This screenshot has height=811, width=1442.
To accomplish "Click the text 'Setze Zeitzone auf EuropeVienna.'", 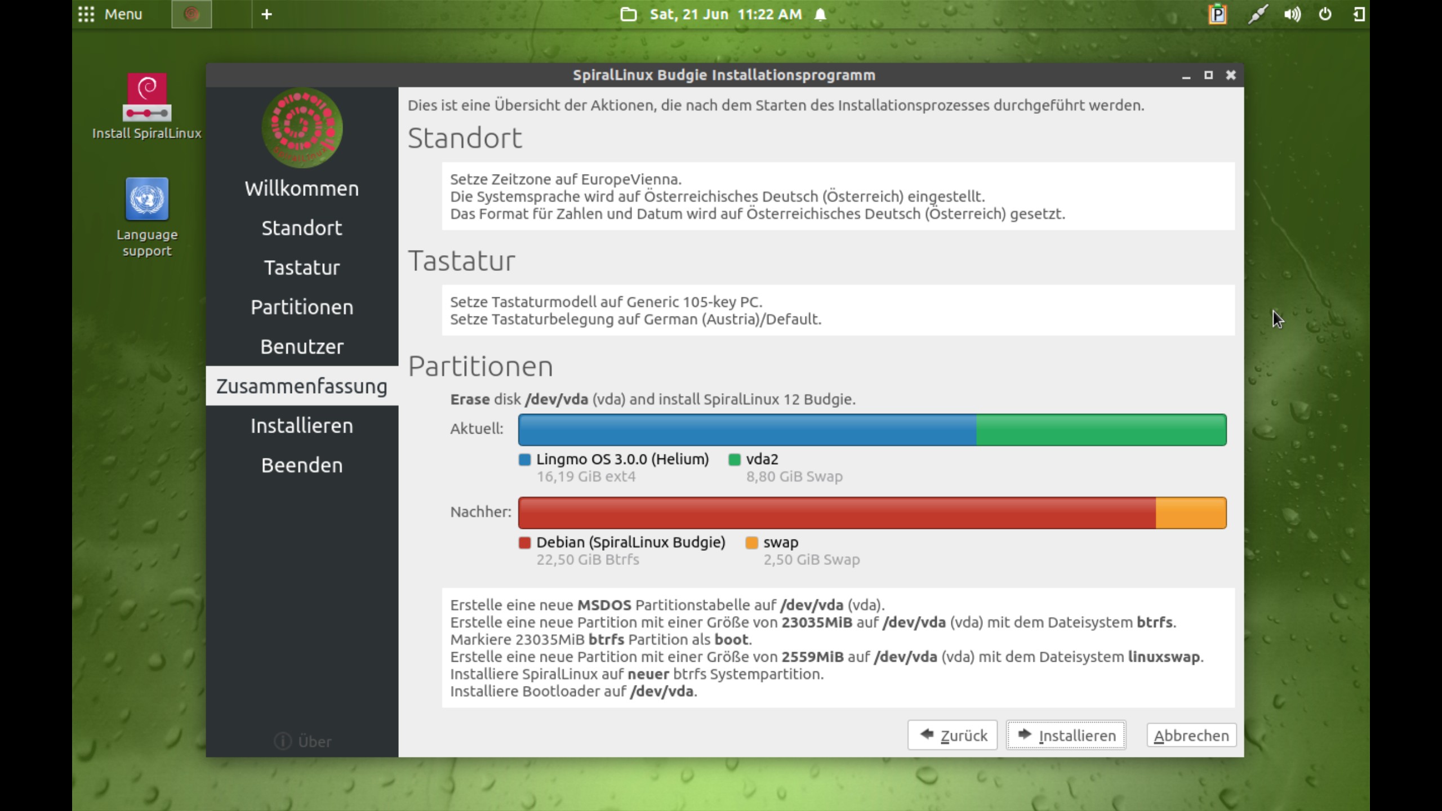I will (x=566, y=179).
